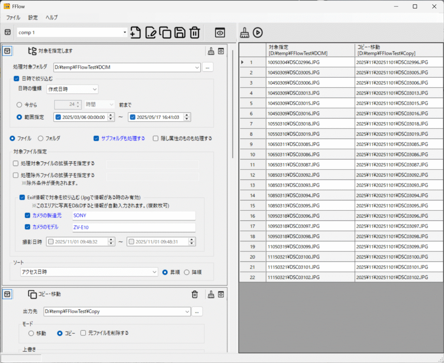Click the trash icon in コピー・移動 header
Screen dimensions: 444x363
pyautogui.click(x=195, y=294)
